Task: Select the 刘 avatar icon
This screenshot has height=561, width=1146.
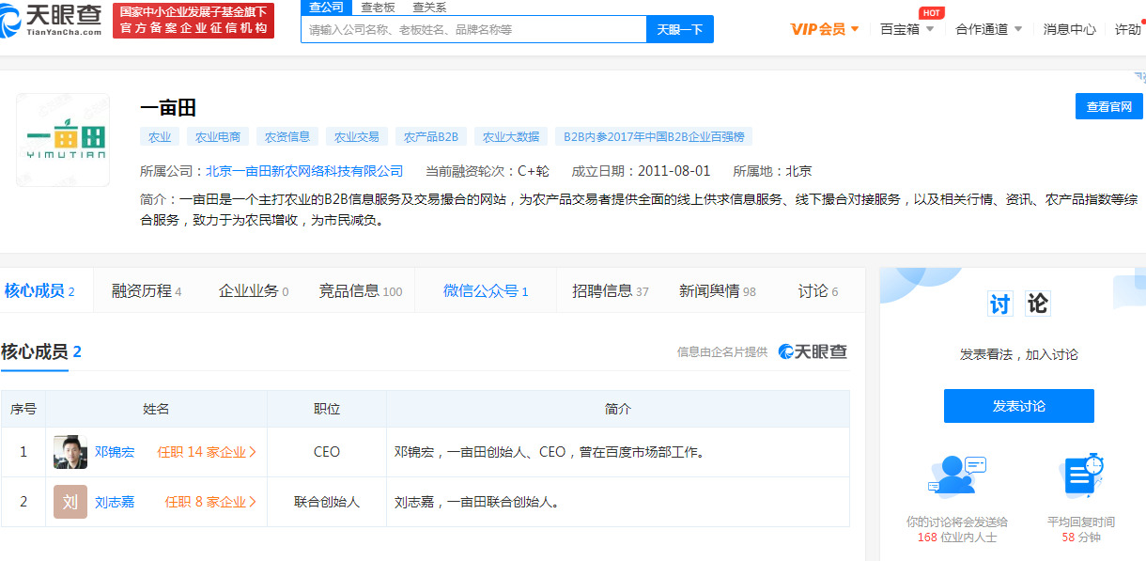Action: pos(70,502)
